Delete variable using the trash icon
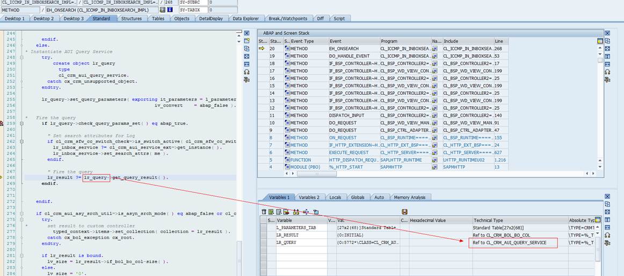Screen dimensions: 624x276 [x=264, y=212]
